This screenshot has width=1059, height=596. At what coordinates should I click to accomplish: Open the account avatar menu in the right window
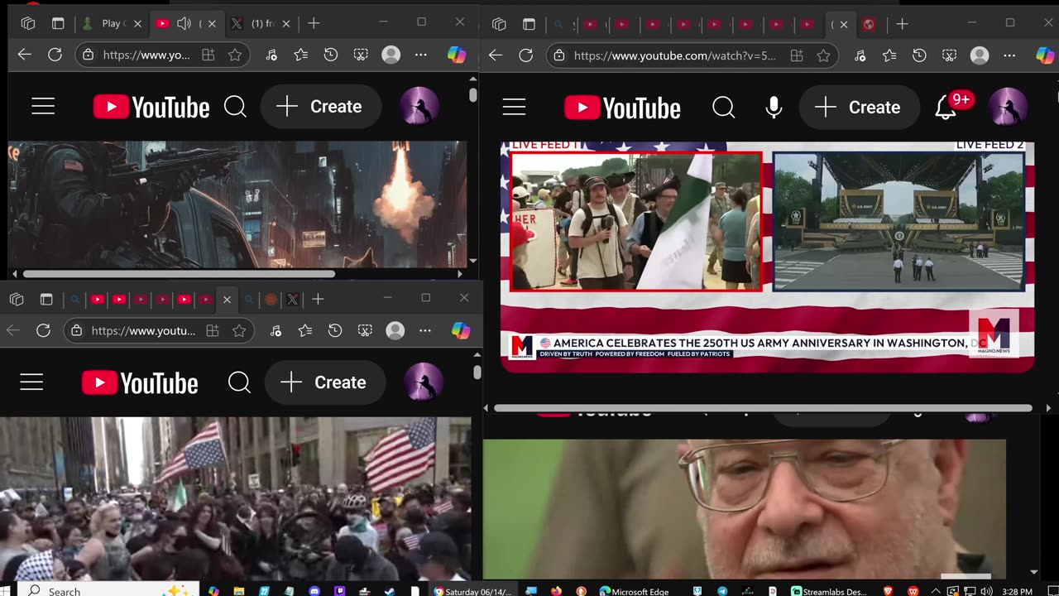point(1008,108)
